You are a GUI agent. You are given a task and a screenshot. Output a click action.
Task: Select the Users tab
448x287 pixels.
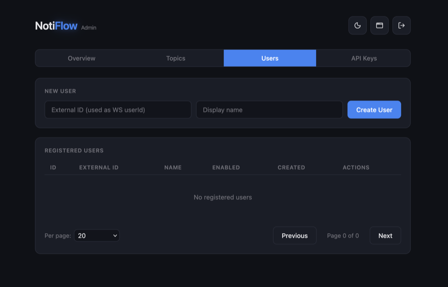(x=270, y=58)
